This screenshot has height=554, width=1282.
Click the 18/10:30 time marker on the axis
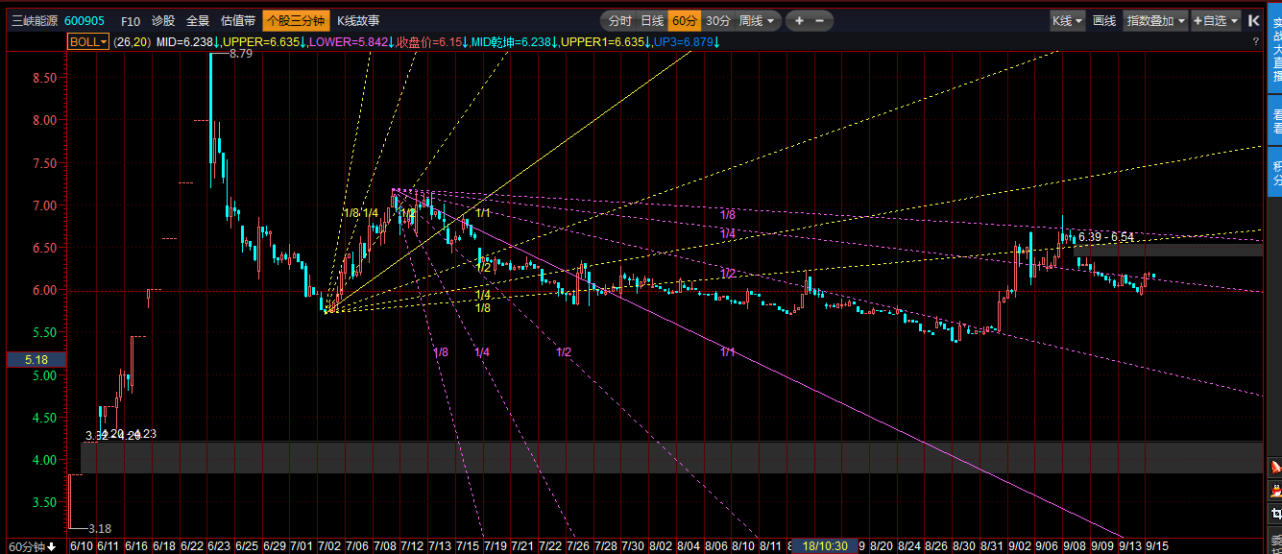[825, 546]
